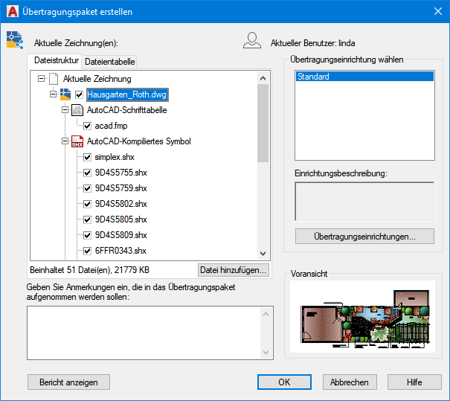Click the Anmerkungen notes text field

143,333
